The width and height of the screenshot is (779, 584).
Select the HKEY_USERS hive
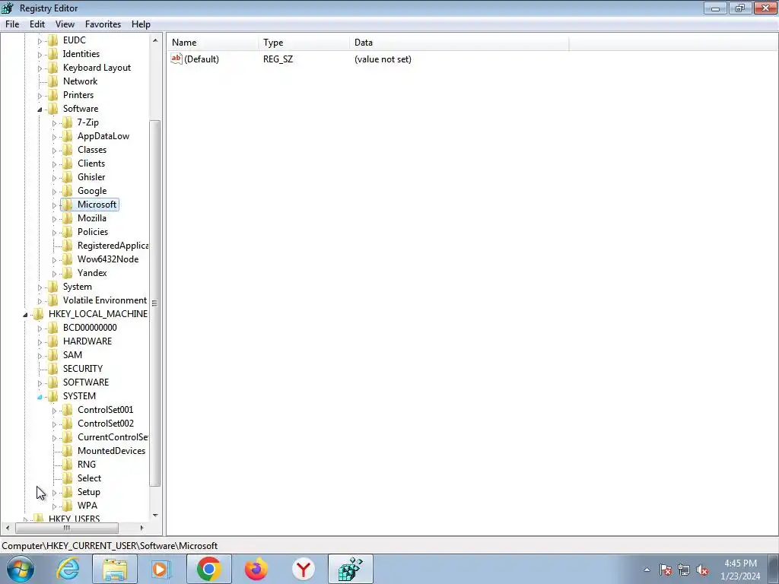tap(74, 519)
